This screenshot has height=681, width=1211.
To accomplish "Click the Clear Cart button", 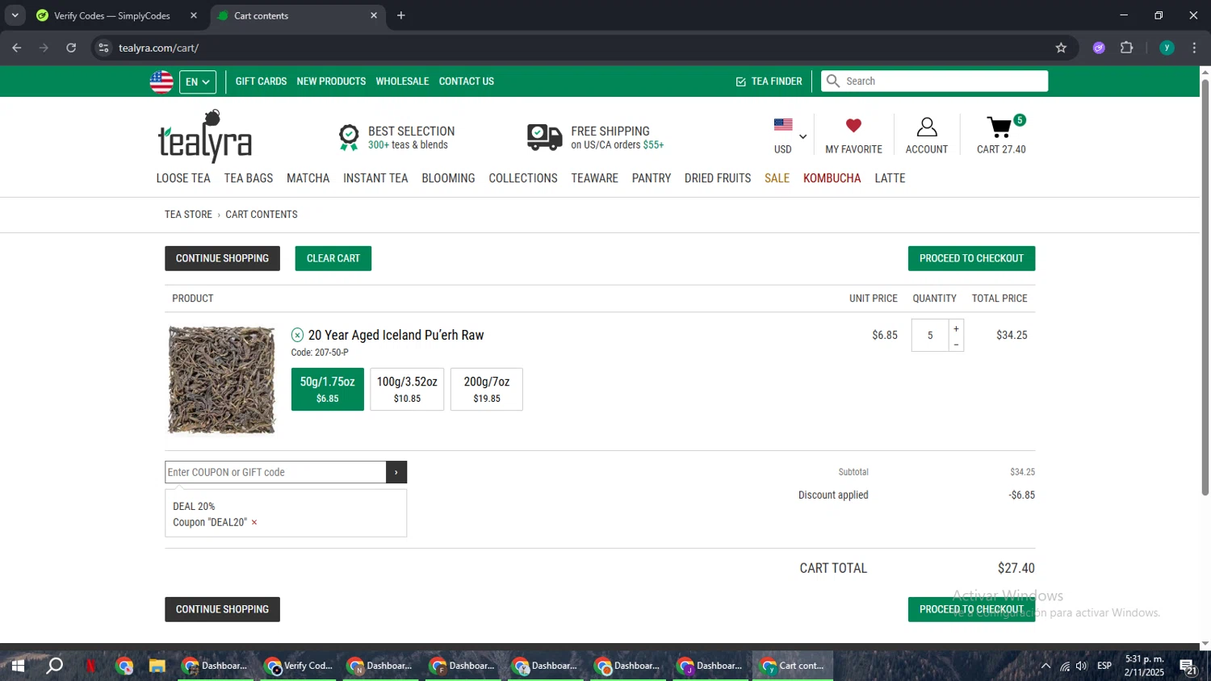I will 333,258.
